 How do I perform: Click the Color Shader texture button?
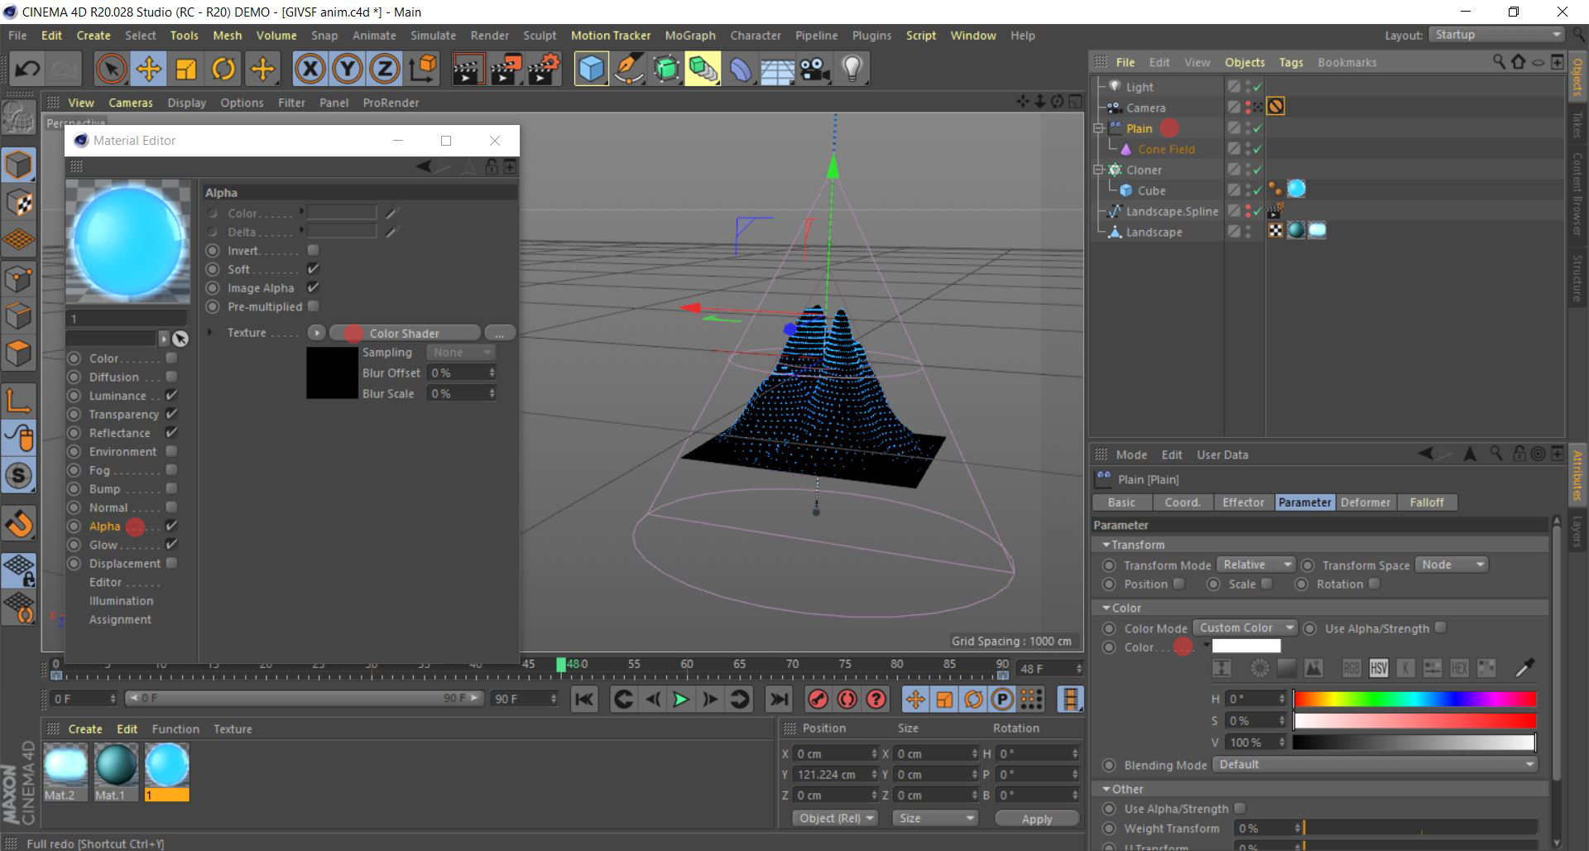(405, 333)
